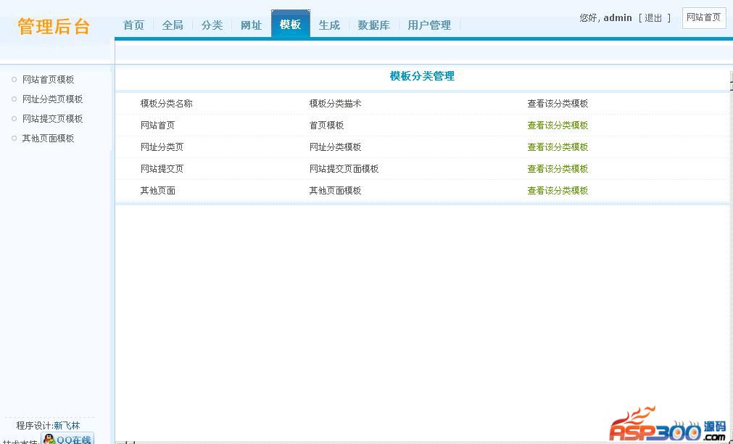Open 其他页面模板 in the sidebar
This screenshot has width=733, height=444.
coord(48,139)
